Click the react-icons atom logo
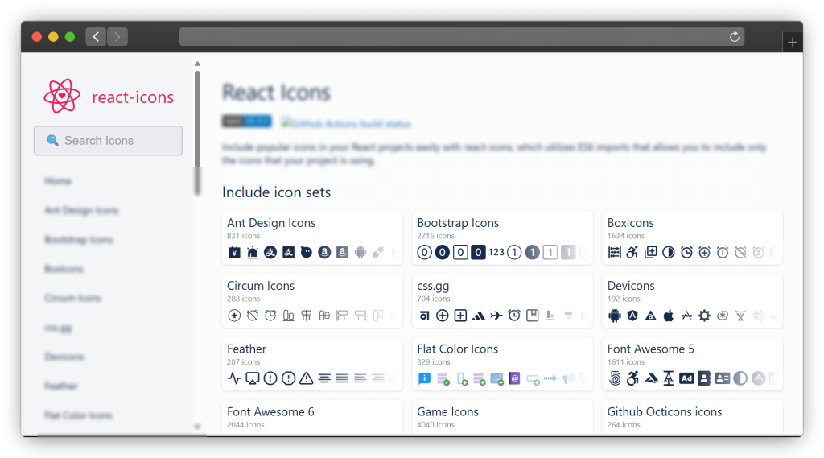The width and height of the screenshot is (824, 458). coord(62,97)
